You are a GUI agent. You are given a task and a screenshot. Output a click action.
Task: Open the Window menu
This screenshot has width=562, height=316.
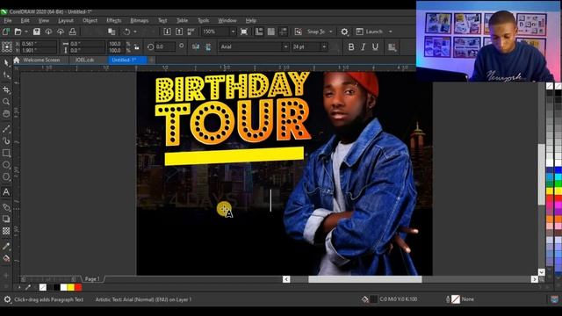(227, 20)
